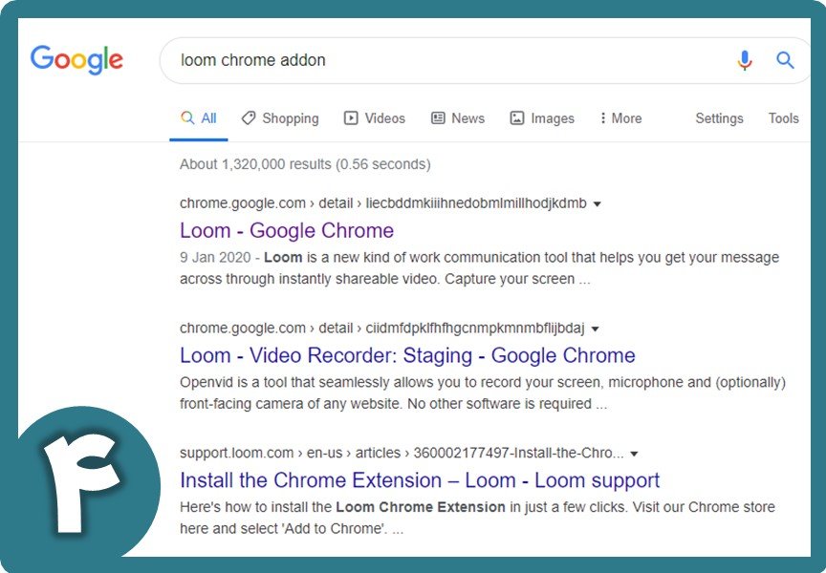Expand the arrow beside the ciidmfdpklfhfhgcnmpkmnmbflijbdaj URL
This screenshot has height=573, width=826.
point(596,329)
